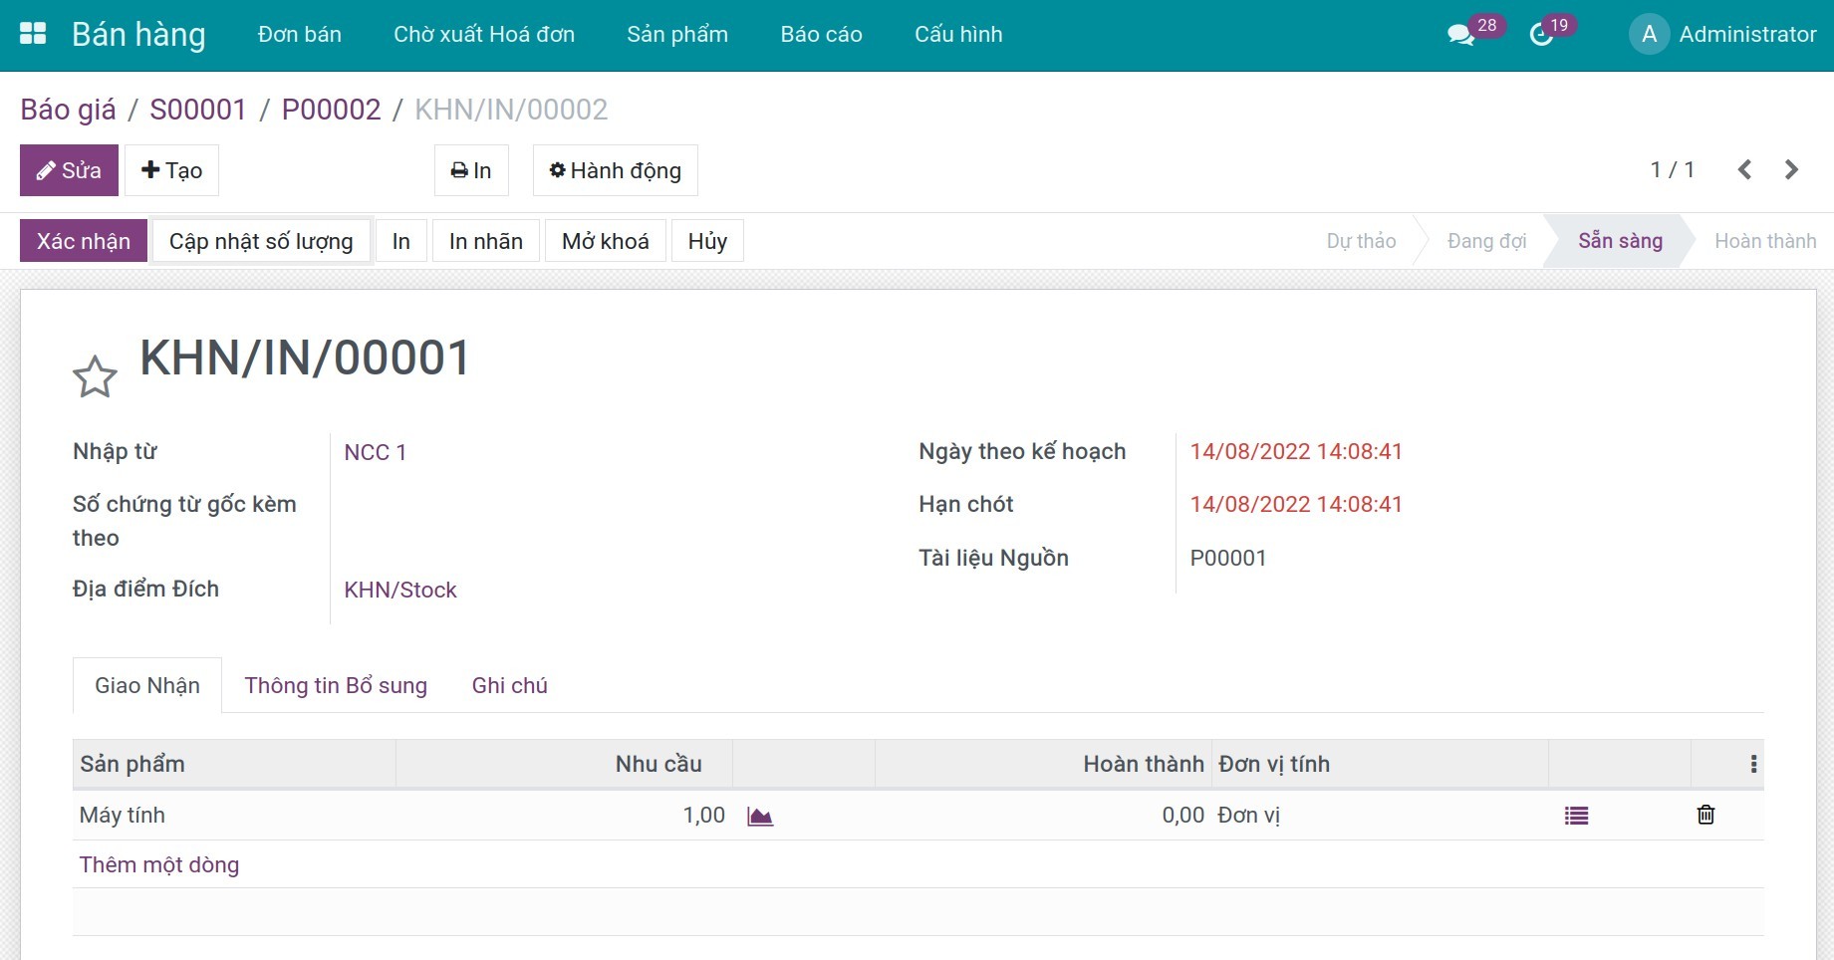Screen dimensions: 1834x960
Task: Navigate to S00001 in the breadcrumb
Action: click(x=197, y=110)
